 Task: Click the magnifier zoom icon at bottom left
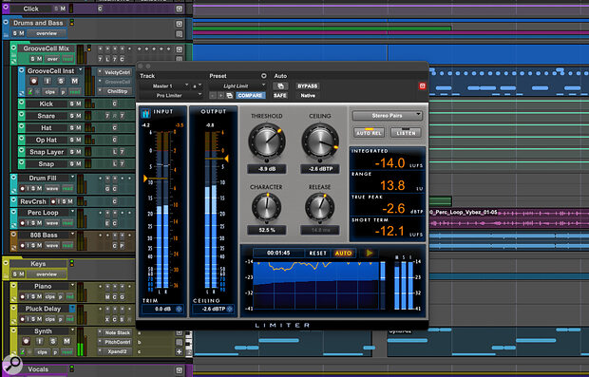12,364
